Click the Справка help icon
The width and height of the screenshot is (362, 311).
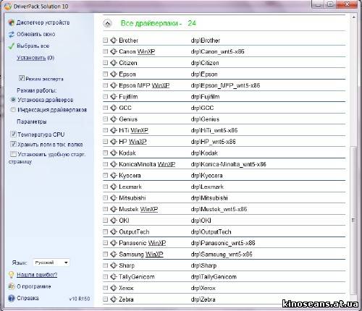[12, 298]
